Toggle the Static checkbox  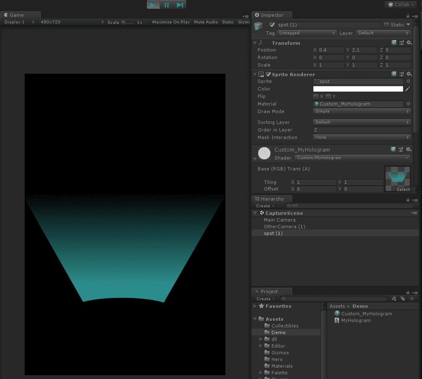click(x=386, y=25)
